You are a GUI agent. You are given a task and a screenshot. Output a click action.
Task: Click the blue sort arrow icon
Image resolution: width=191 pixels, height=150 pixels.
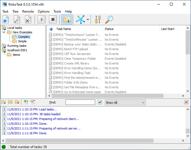[51, 29]
